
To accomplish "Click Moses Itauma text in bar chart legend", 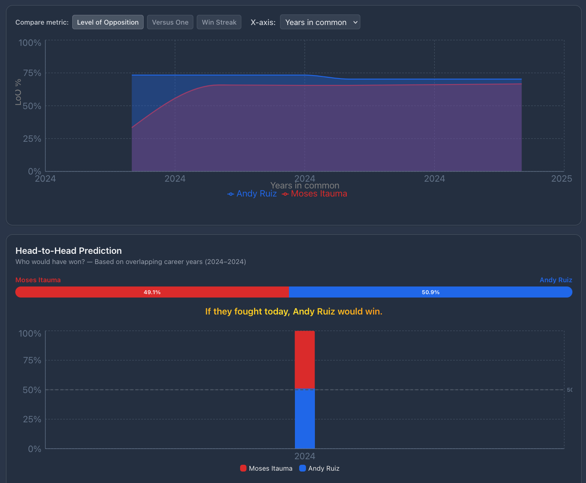I will tap(270, 469).
